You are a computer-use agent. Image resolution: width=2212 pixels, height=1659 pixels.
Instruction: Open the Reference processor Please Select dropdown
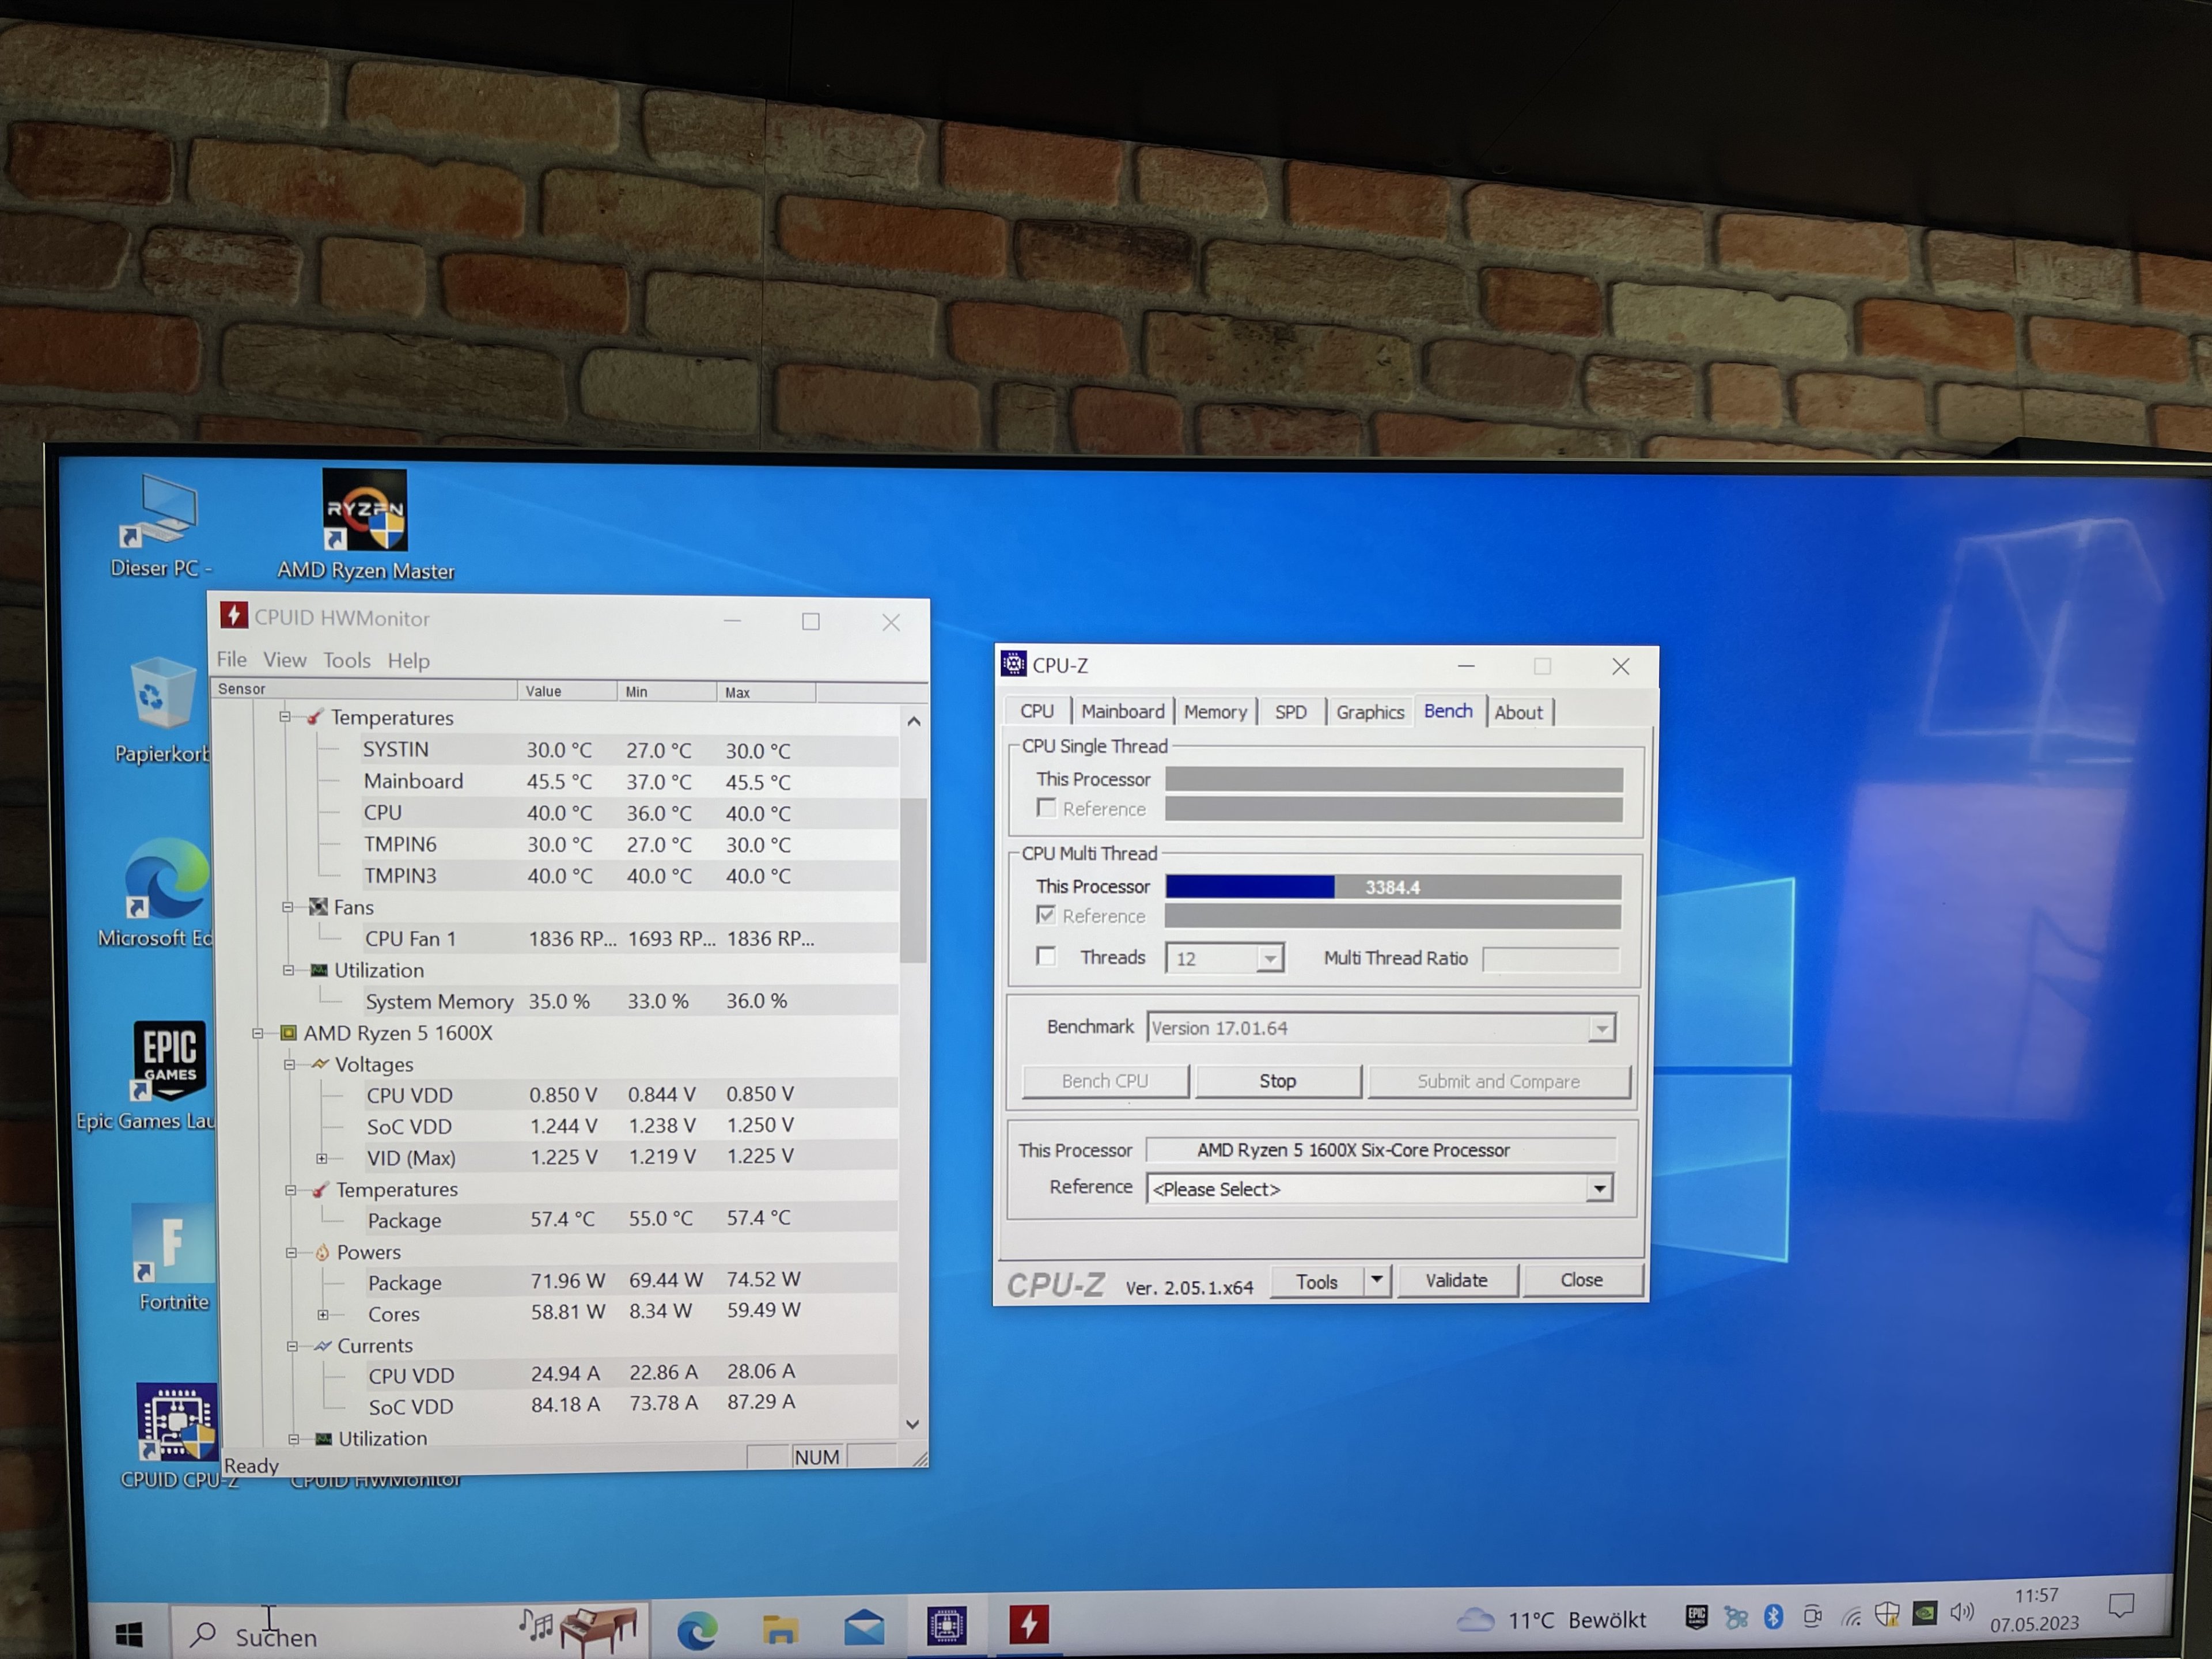pos(1598,1188)
